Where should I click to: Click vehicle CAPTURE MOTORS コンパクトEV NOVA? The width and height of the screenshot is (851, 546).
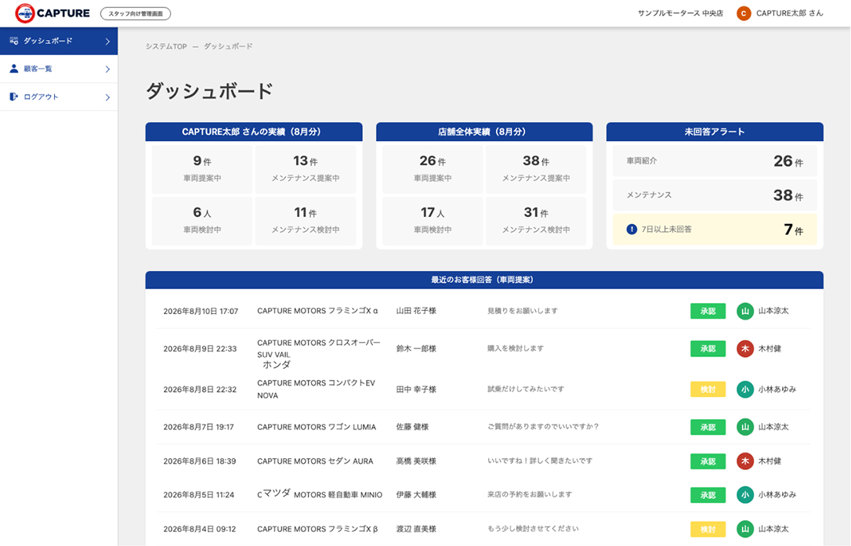point(317,389)
